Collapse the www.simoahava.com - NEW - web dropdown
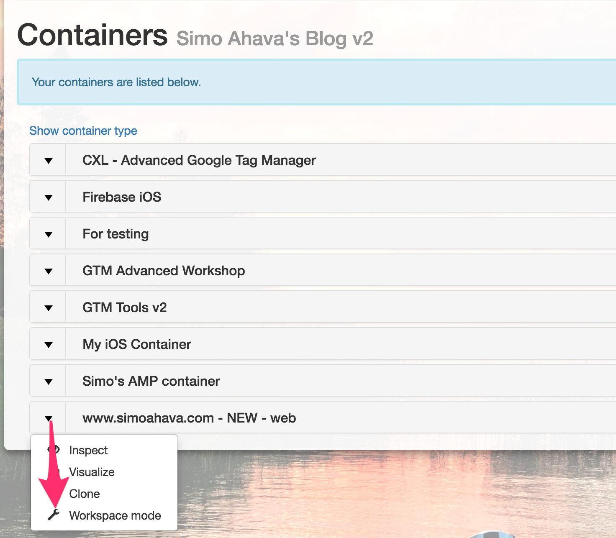Viewport: 616px width, 538px height. (48, 418)
